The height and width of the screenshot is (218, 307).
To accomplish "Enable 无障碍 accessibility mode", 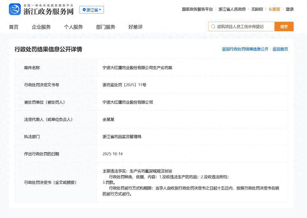I will (x=257, y=9).
